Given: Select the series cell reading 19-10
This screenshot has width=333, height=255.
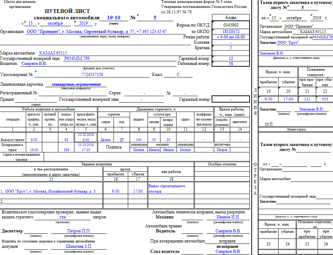Looking at the screenshot, I should coord(114,18).
